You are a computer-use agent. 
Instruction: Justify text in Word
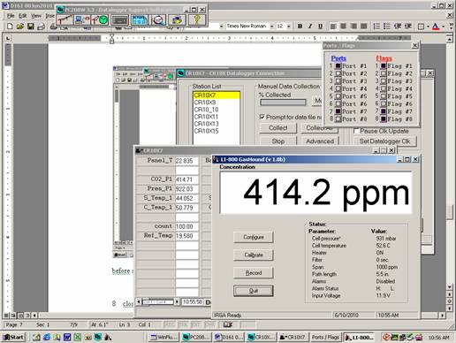364,27
